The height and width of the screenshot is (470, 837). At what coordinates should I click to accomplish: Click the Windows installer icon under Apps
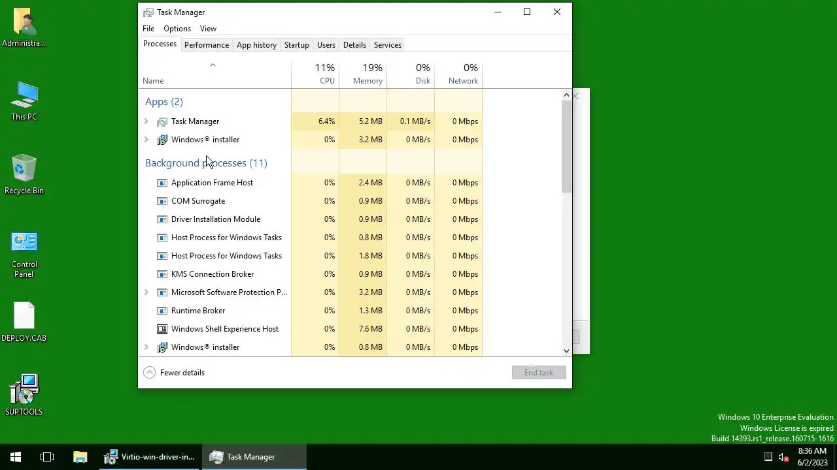[x=162, y=140]
